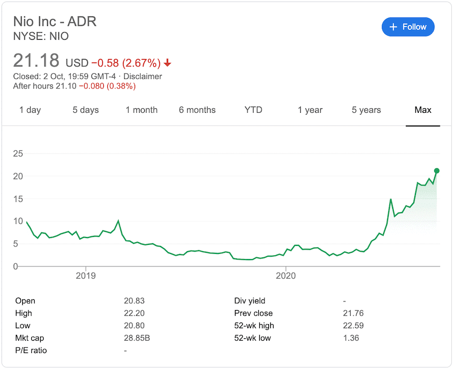Click the 21.18 current price
Viewport: 454px width, 369px height.
36,61
